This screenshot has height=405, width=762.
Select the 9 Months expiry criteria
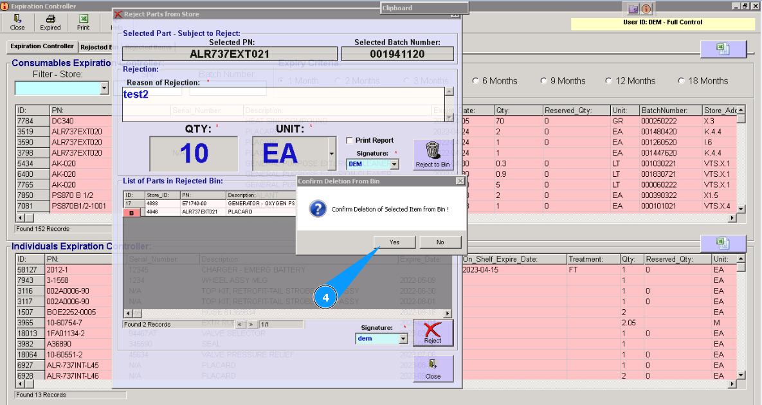pos(543,80)
